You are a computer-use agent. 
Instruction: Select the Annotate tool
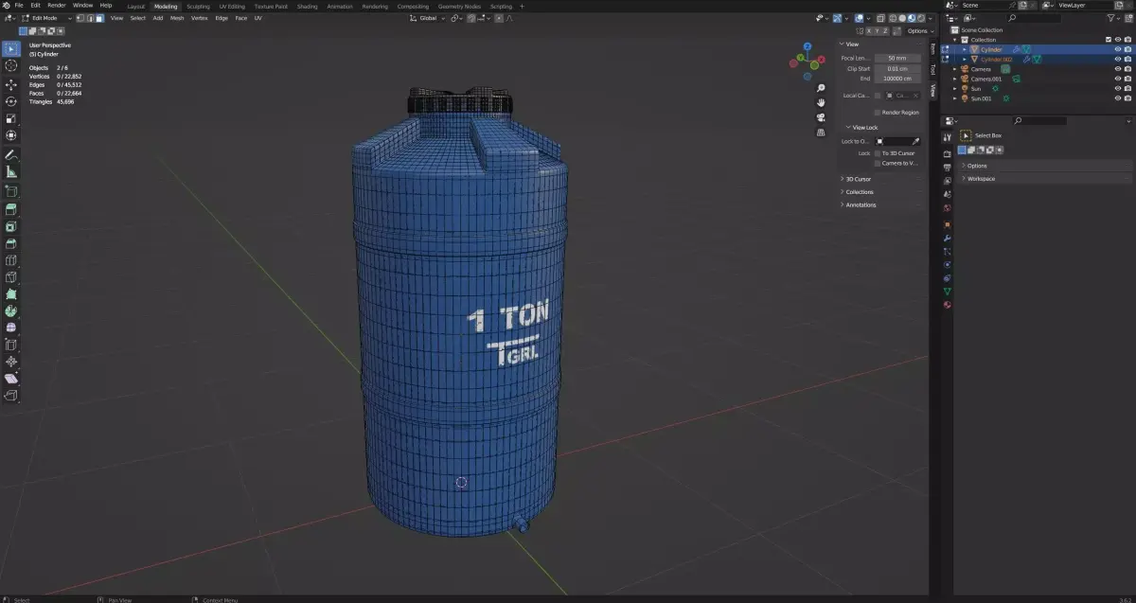11,154
